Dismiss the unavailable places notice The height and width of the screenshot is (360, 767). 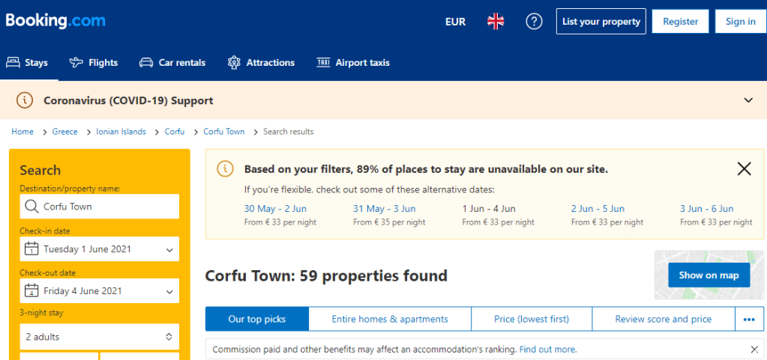pos(744,169)
